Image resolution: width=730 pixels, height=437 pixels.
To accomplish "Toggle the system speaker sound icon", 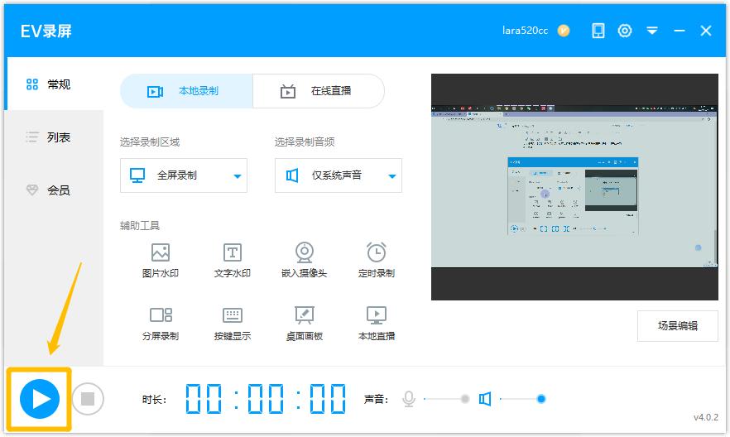I will (485, 399).
